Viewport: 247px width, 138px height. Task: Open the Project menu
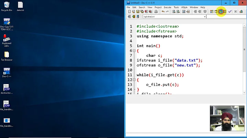[158, 7]
